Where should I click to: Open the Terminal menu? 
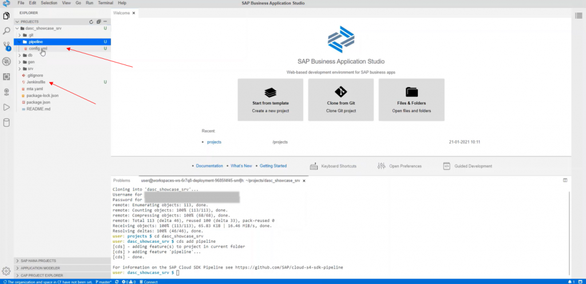[x=105, y=3]
